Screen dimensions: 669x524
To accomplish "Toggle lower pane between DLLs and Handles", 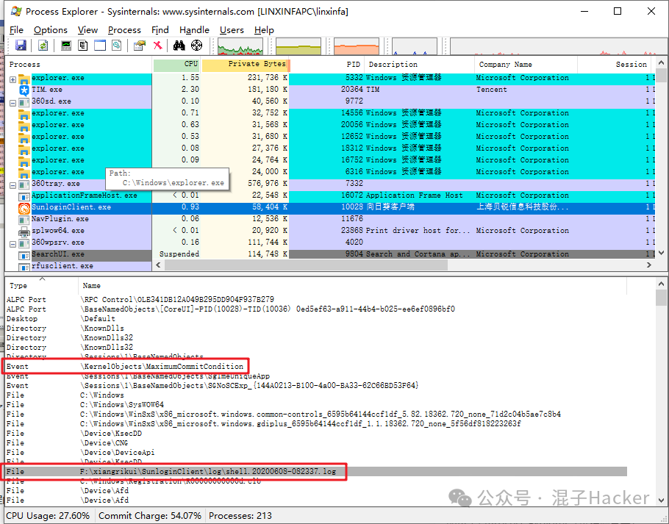I will pos(117,45).
